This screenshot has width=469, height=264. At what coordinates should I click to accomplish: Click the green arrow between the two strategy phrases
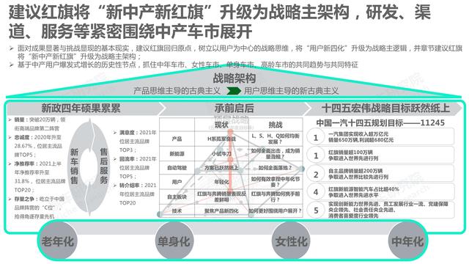point(234,91)
